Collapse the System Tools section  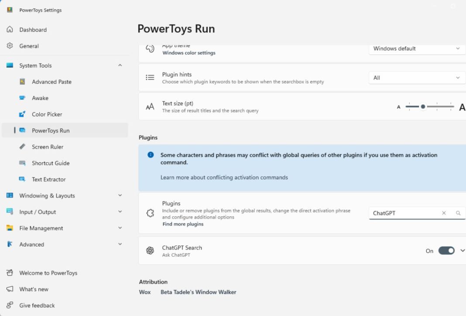(120, 65)
